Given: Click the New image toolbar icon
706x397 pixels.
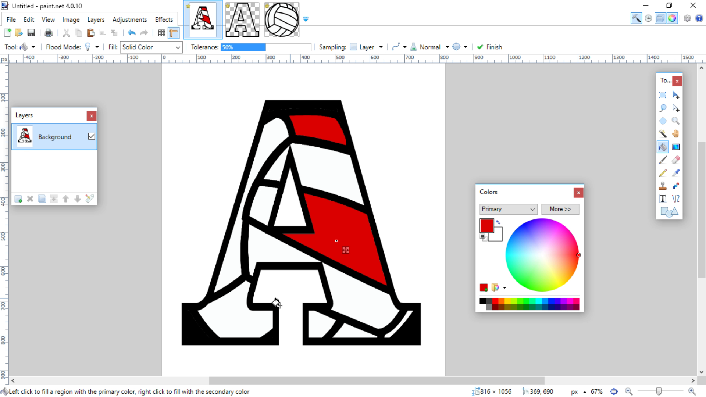Looking at the screenshot, I should 7,33.
